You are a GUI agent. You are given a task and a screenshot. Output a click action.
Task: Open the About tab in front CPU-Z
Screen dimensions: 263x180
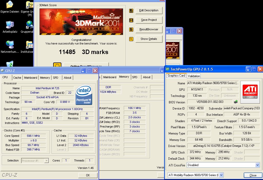coord(68,78)
